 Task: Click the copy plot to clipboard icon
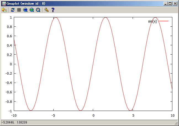[x=4, y=10]
